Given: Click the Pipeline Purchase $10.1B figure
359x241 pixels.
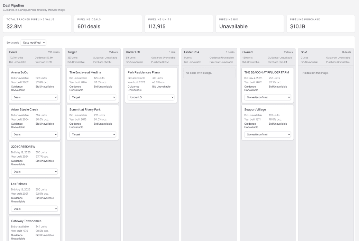Looking at the screenshot, I should (298, 26).
